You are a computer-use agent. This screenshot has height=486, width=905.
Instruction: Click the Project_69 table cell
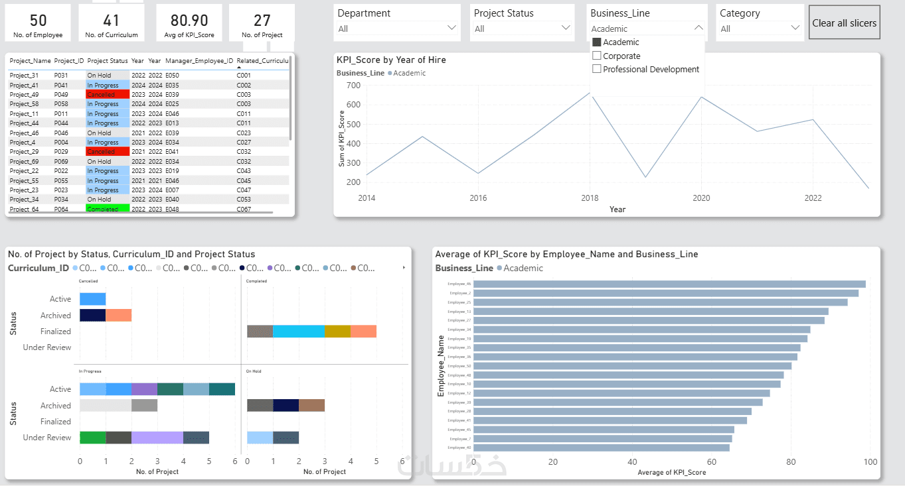24,161
